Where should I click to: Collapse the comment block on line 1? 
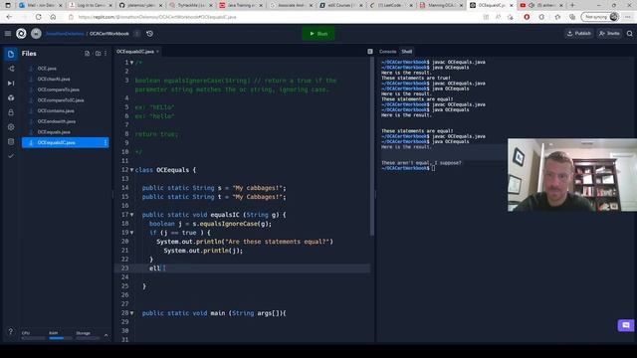pos(131,63)
